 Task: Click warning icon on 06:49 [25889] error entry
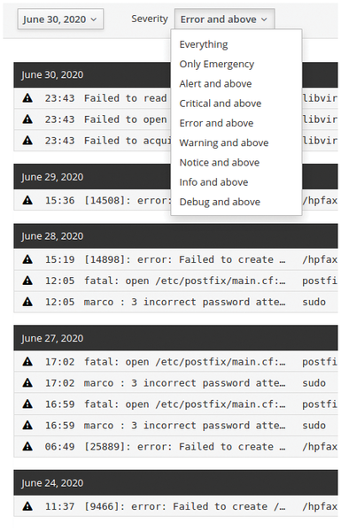(x=27, y=446)
